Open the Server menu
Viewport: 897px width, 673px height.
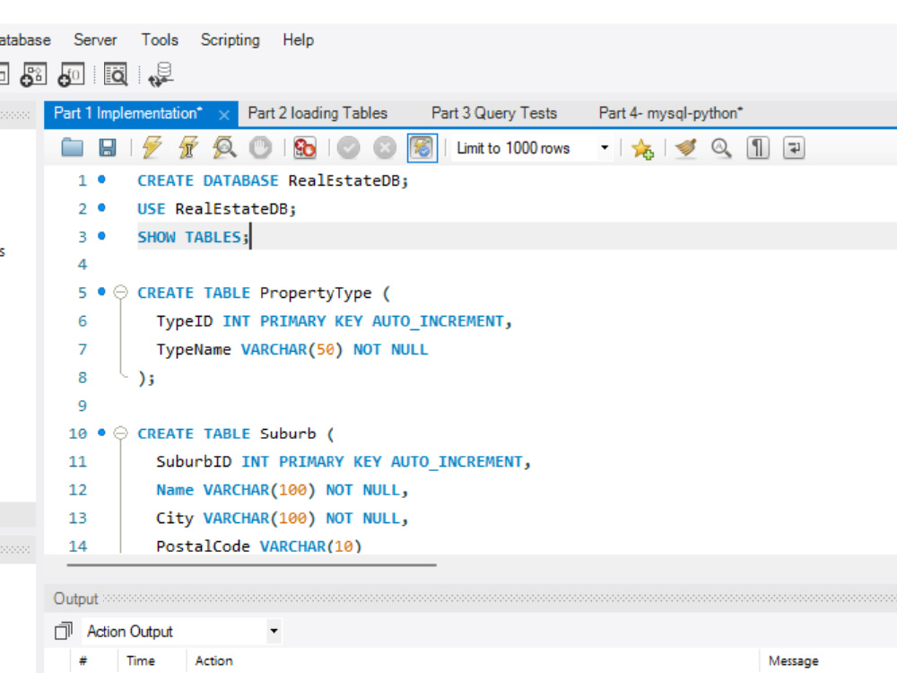[95, 40]
